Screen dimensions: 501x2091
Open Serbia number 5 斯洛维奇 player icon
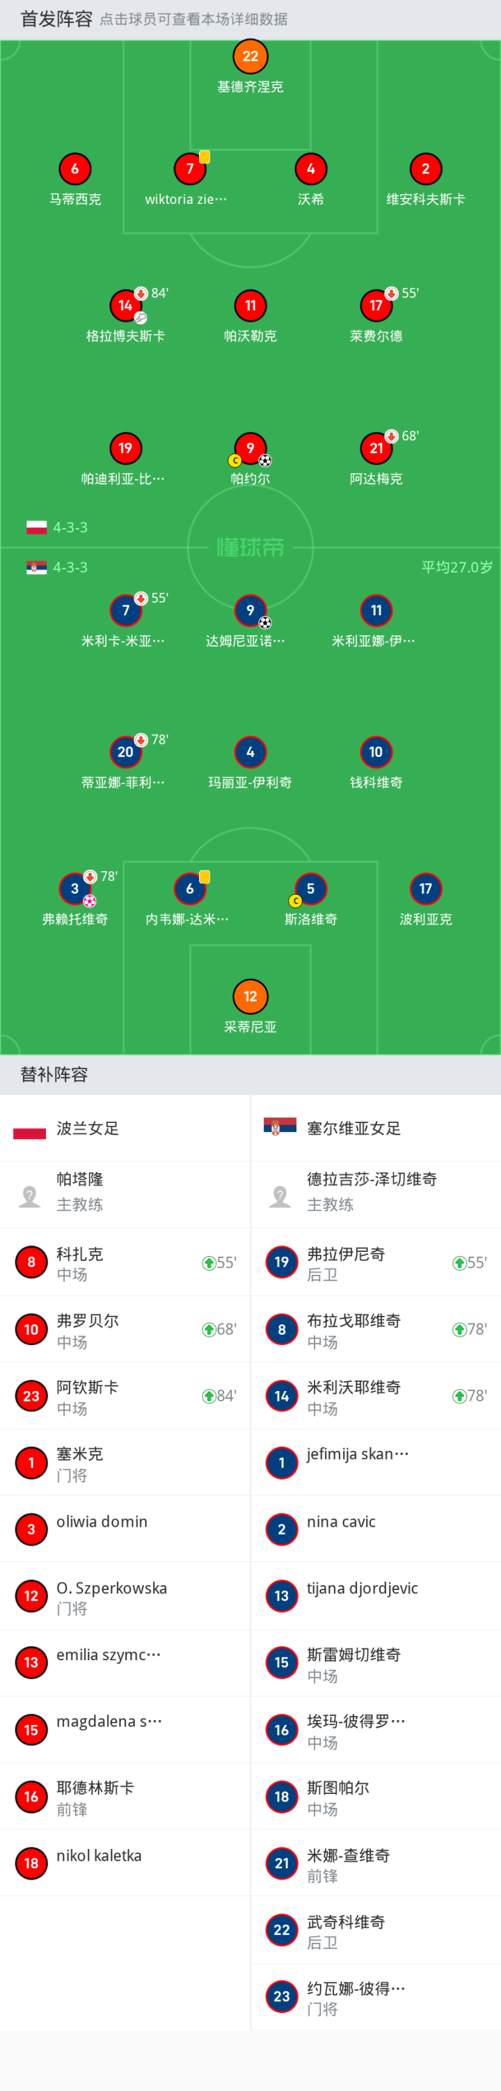pos(310,888)
